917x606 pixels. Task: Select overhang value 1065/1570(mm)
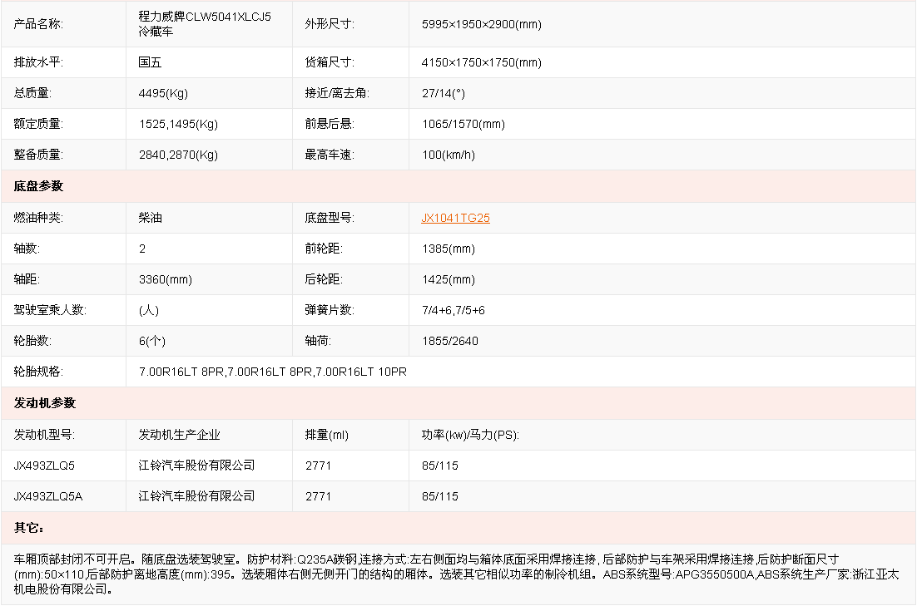(463, 124)
